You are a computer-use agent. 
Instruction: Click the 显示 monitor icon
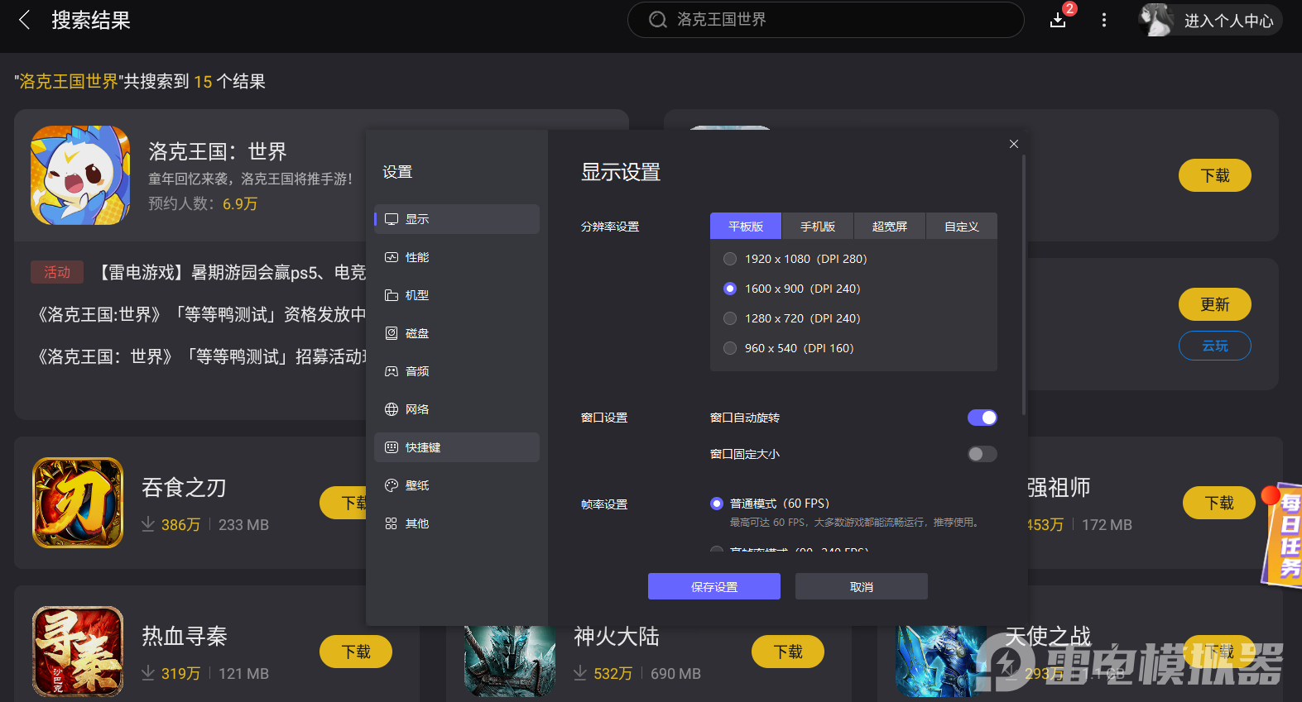[x=392, y=219]
